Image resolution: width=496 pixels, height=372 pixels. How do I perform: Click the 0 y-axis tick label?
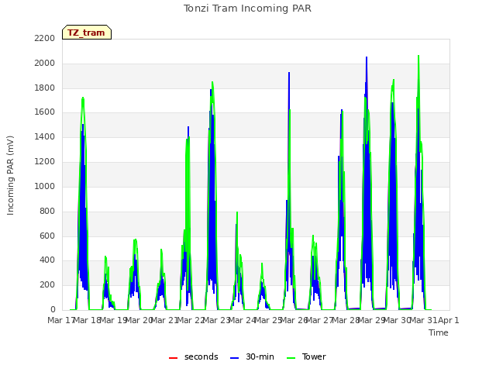(x=53, y=310)
